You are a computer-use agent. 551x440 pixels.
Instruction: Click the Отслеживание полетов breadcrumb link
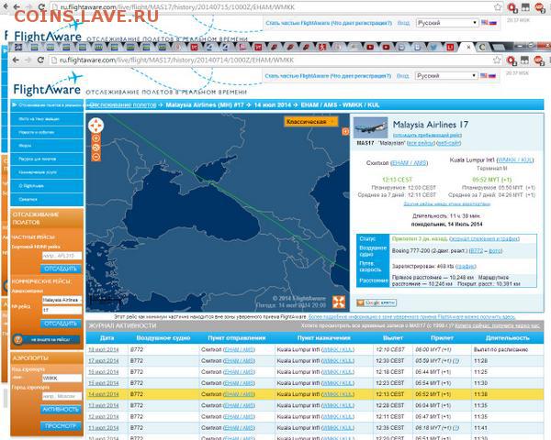(x=123, y=104)
